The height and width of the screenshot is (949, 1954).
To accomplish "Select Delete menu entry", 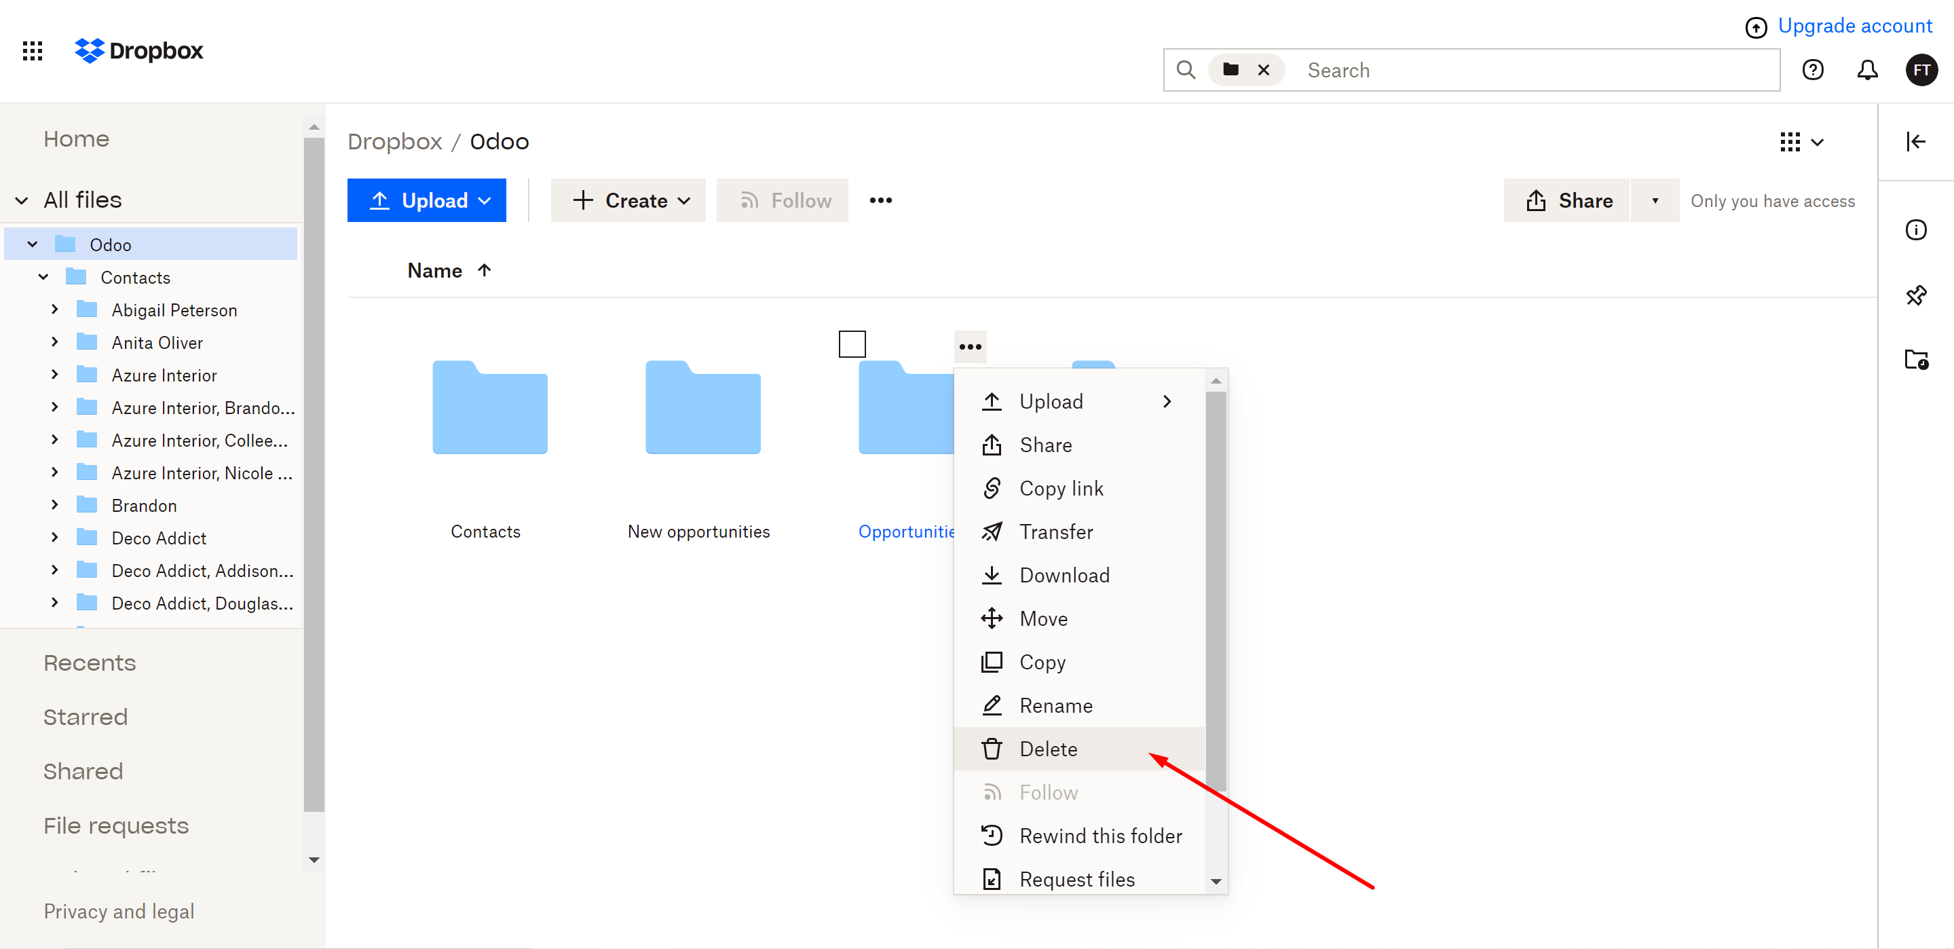I will coord(1078,749).
